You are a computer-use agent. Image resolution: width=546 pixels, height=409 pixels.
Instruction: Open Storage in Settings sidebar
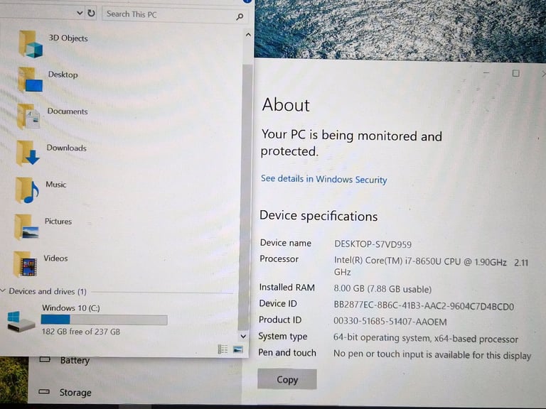75,392
